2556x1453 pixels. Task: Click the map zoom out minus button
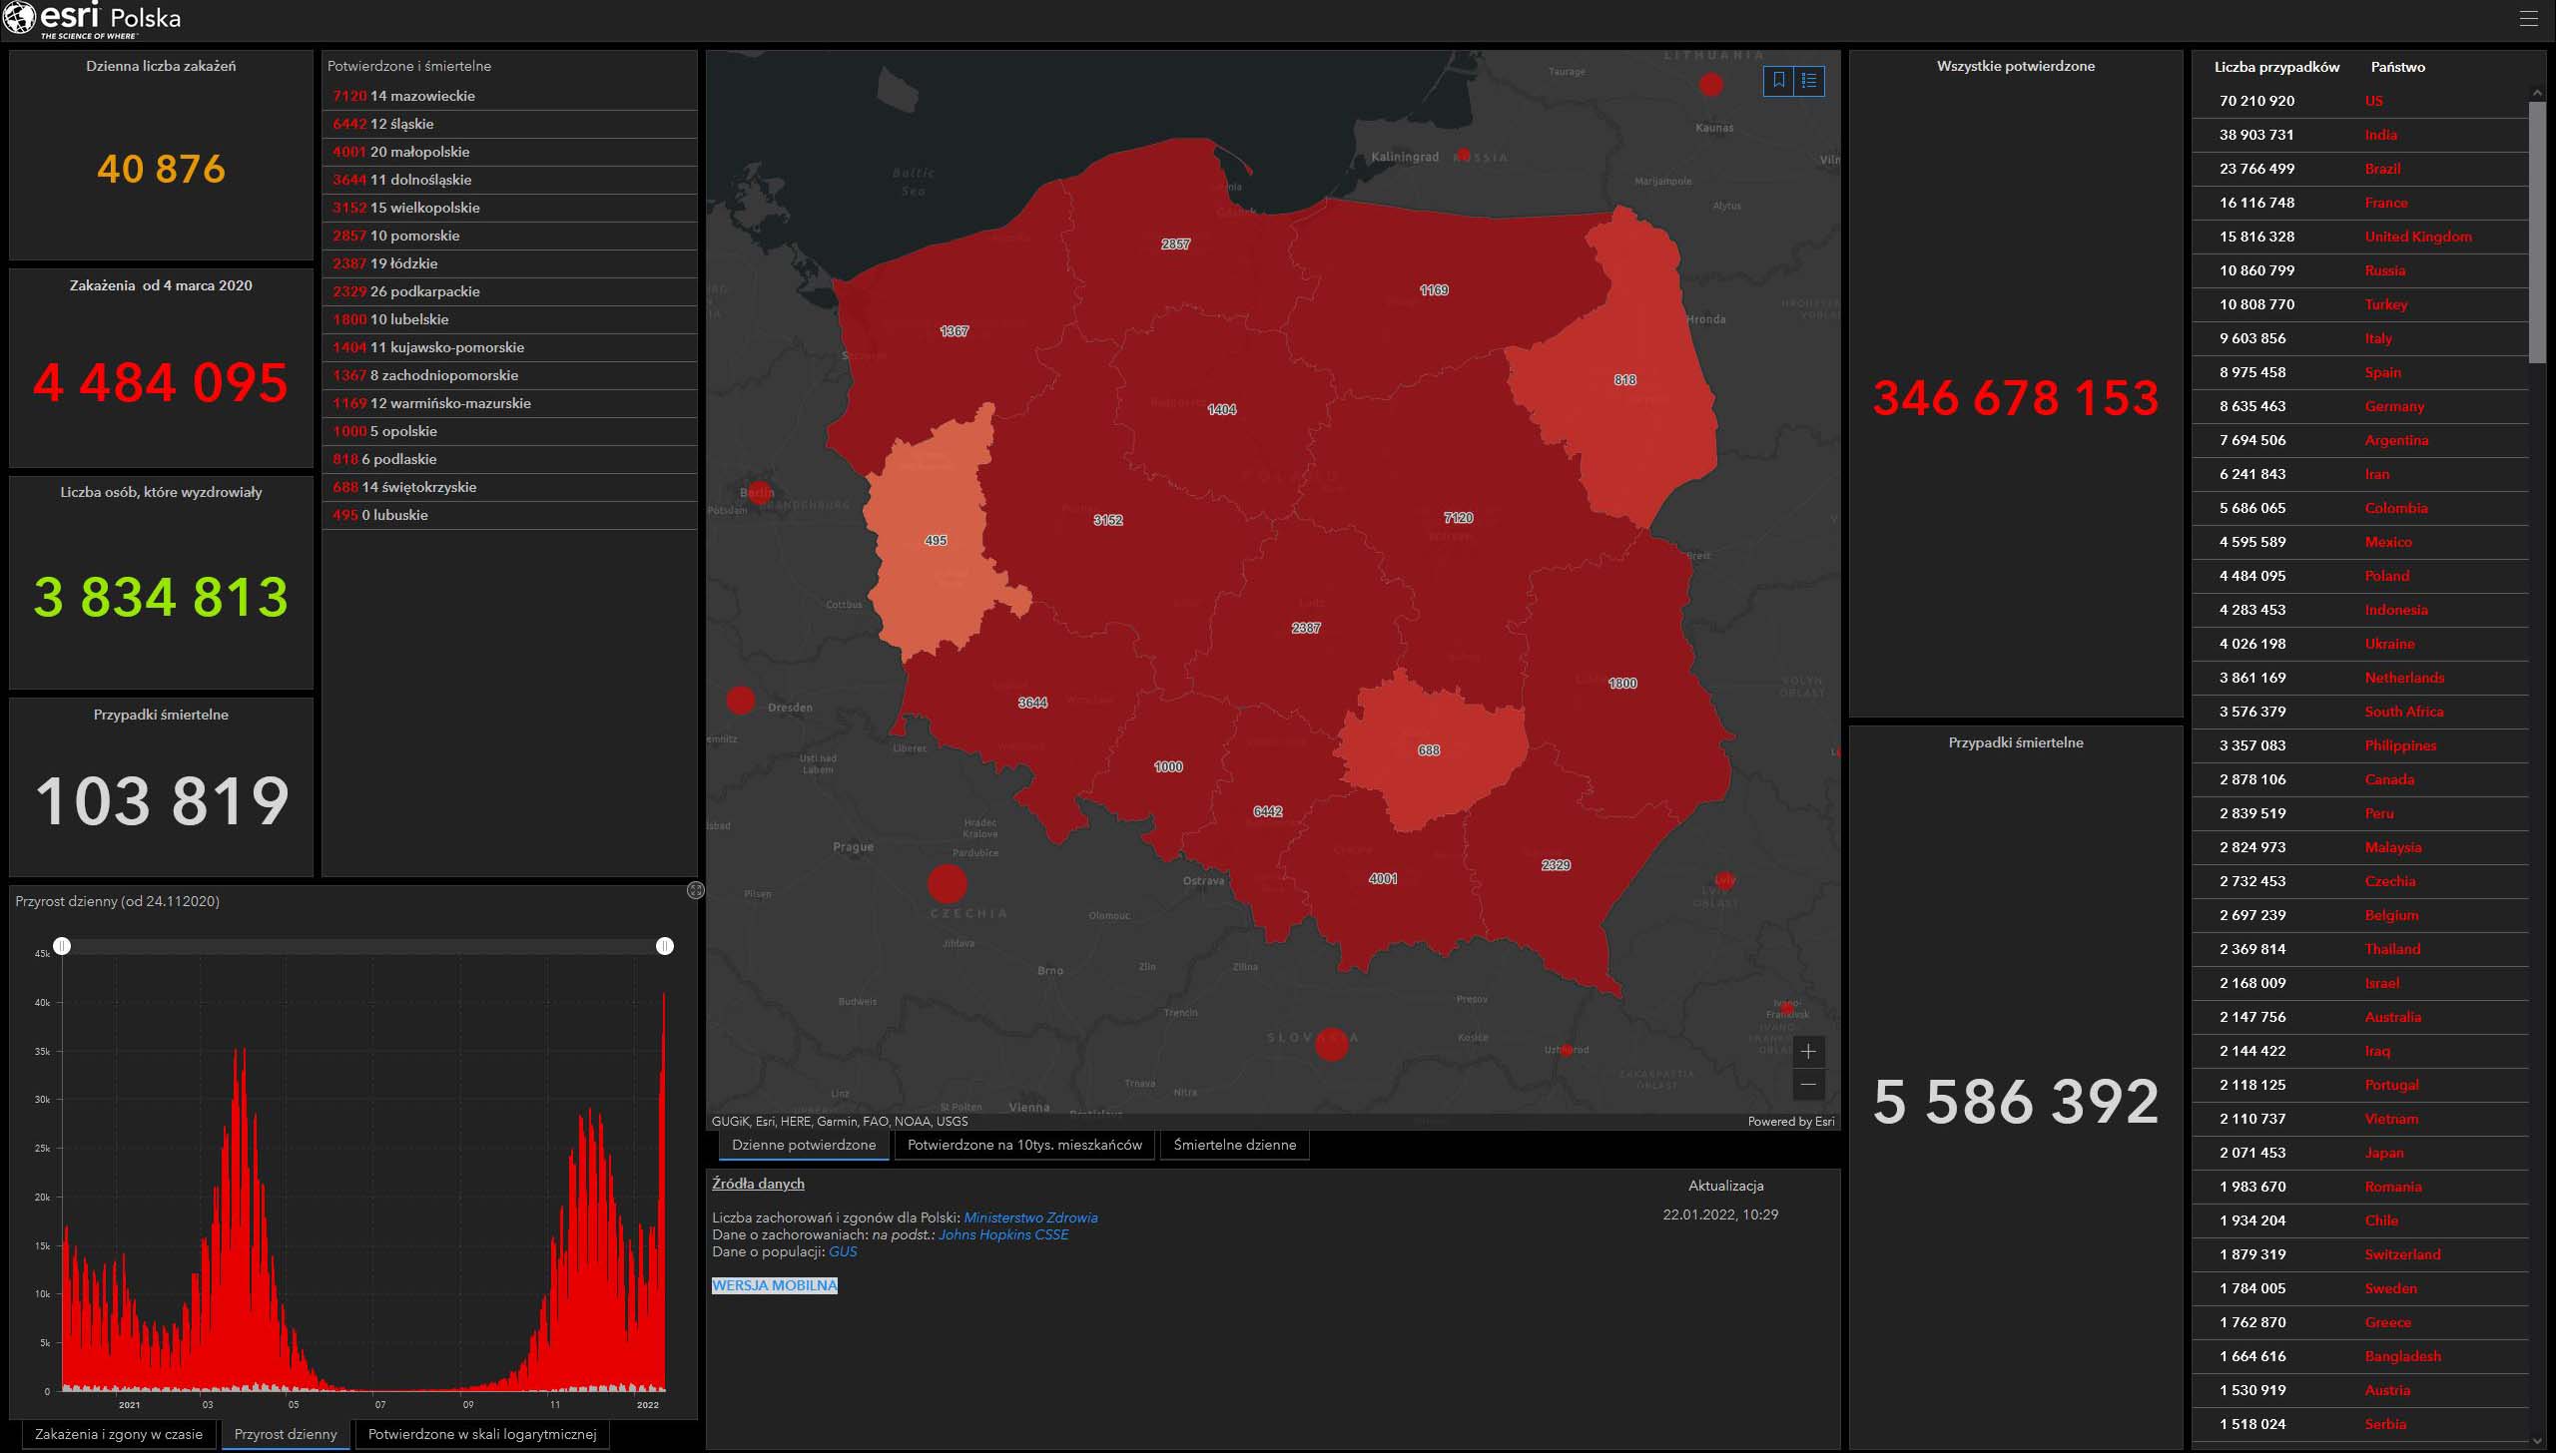(1808, 1084)
